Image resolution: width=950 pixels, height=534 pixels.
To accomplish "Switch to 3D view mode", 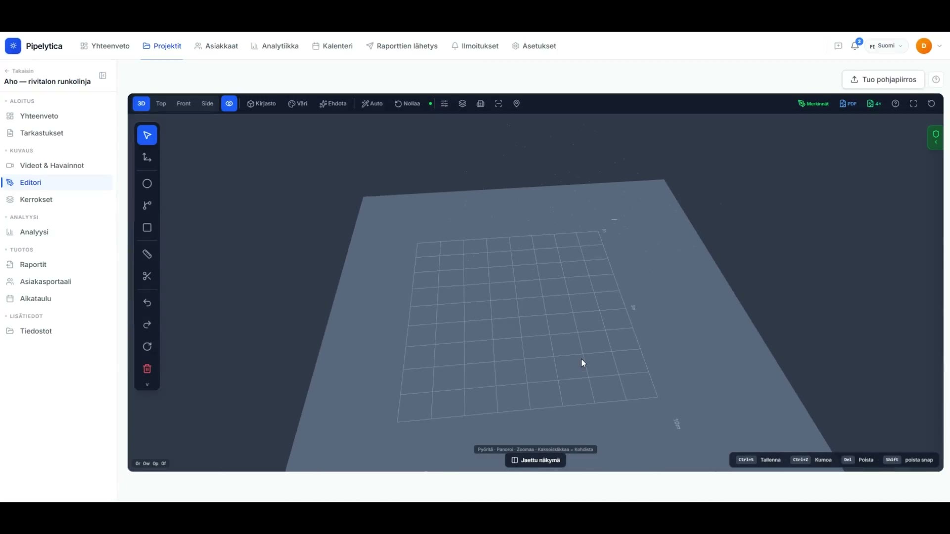I will tap(142, 104).
